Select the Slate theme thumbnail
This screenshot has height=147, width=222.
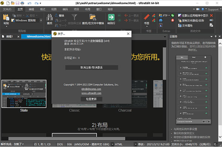24,94
